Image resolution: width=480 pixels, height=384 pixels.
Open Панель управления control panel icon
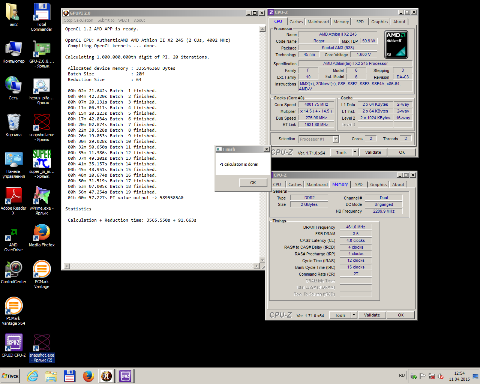[x=13, y=159]
